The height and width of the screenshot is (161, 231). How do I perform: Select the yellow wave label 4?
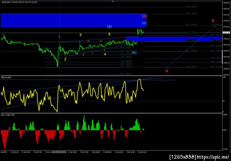tap(105, 54)
